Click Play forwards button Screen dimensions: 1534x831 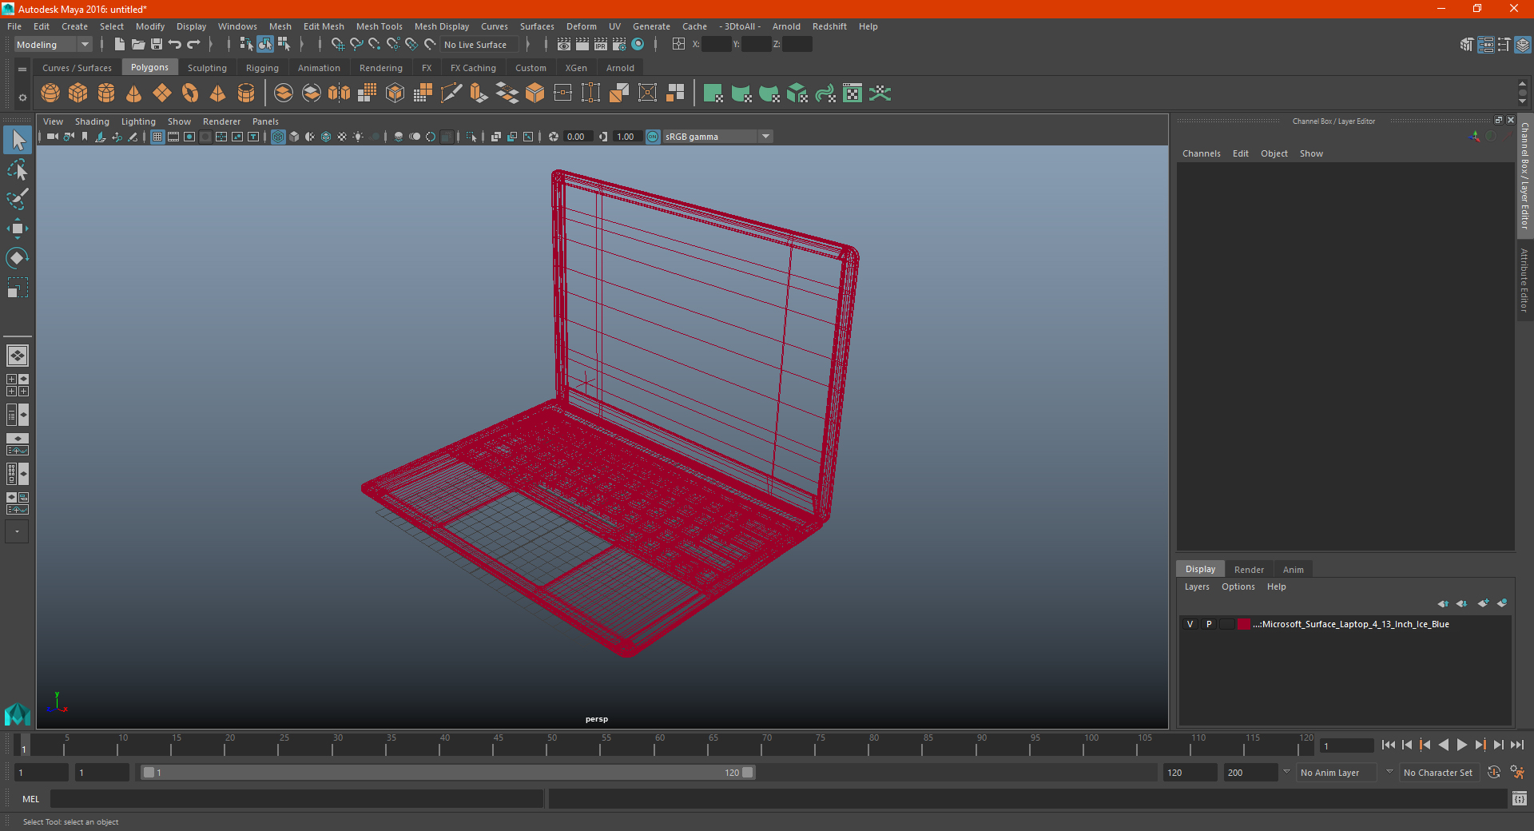[1462, 745]
